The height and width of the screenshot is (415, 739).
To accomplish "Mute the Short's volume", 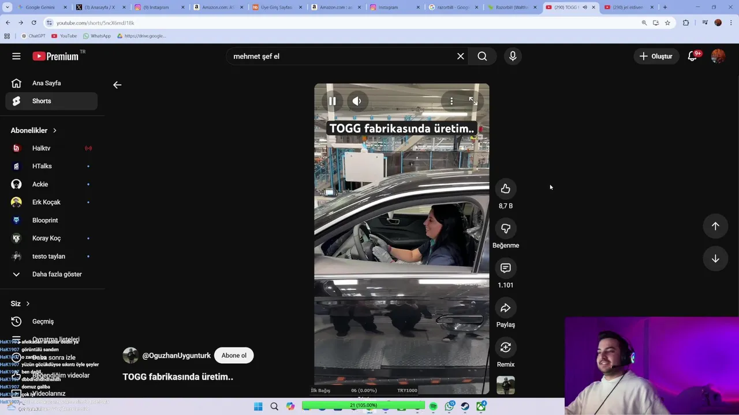I will click(x=357, y=101).
